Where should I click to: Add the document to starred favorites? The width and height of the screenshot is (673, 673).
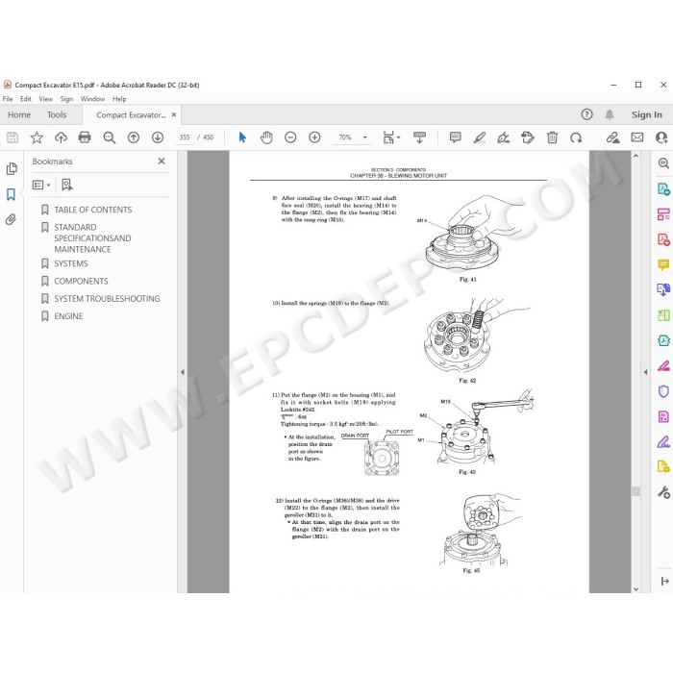(37, 137)
